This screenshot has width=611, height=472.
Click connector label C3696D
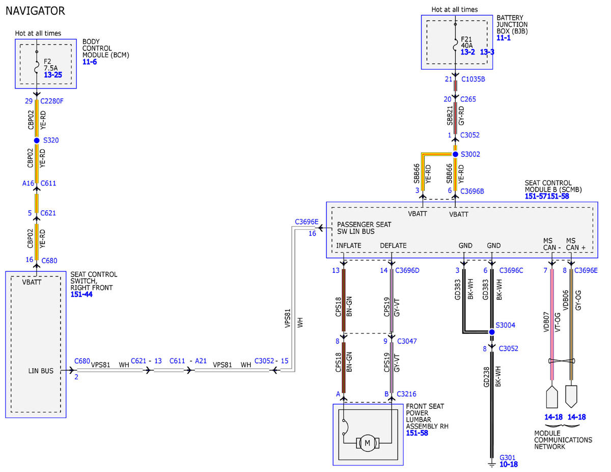click(407, 270)
